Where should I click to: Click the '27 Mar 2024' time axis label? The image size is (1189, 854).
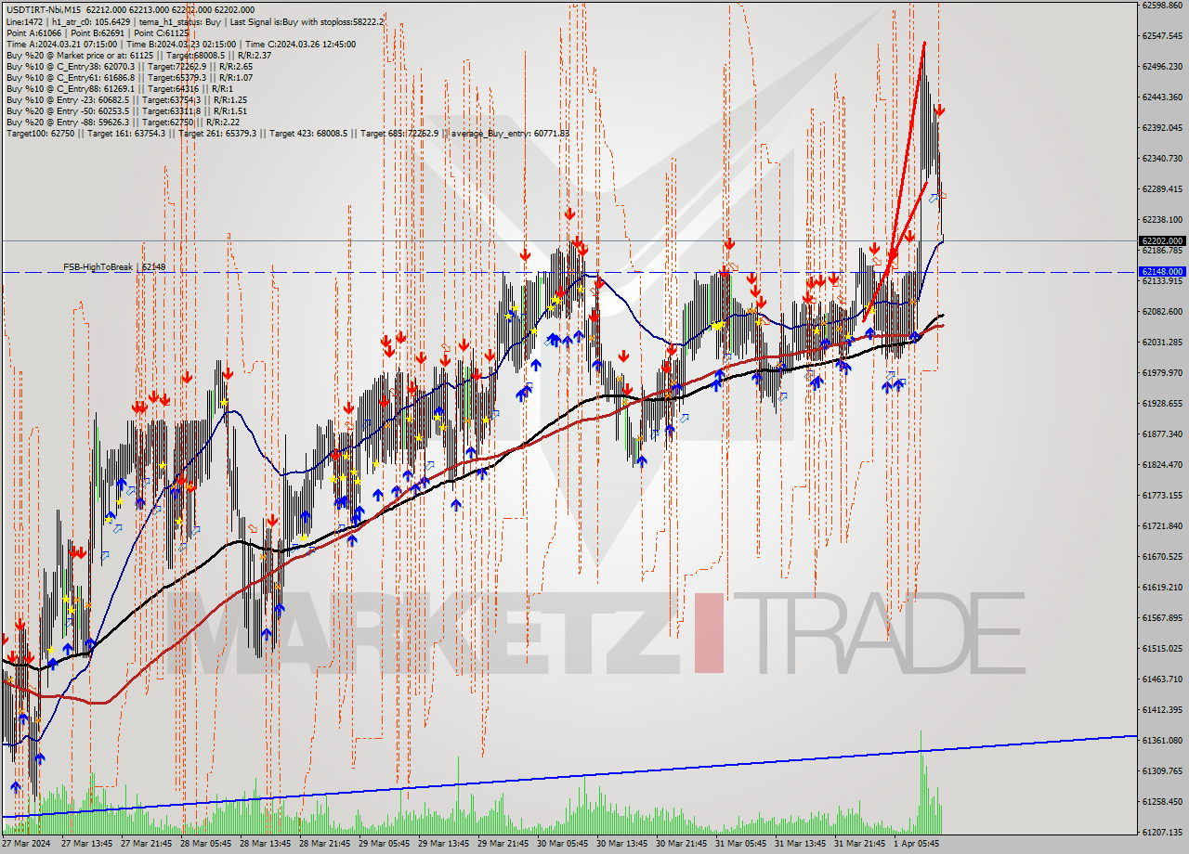click(26, 845)
